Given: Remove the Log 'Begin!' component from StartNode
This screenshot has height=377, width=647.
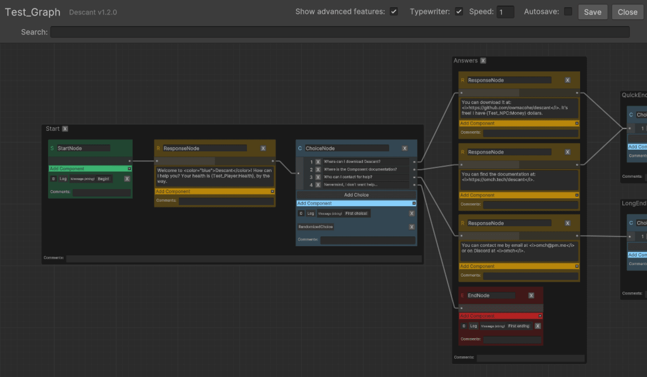Looking at the screenshot, I should (x=127, y=178).
